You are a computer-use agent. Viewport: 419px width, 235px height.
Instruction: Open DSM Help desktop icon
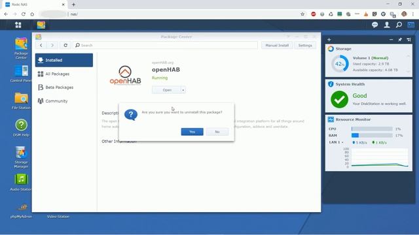21,128
